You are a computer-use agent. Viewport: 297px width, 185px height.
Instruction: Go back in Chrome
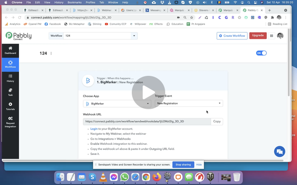(x=6, y=18)
